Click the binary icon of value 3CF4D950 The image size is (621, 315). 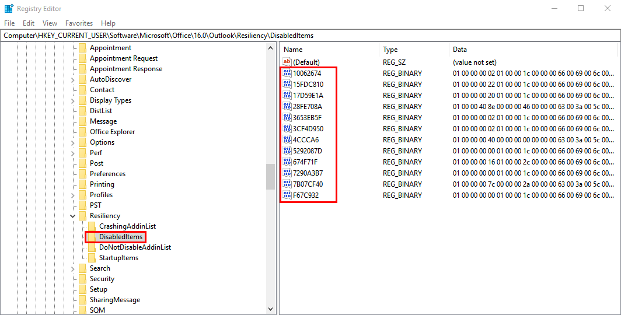tap(287, 128)
